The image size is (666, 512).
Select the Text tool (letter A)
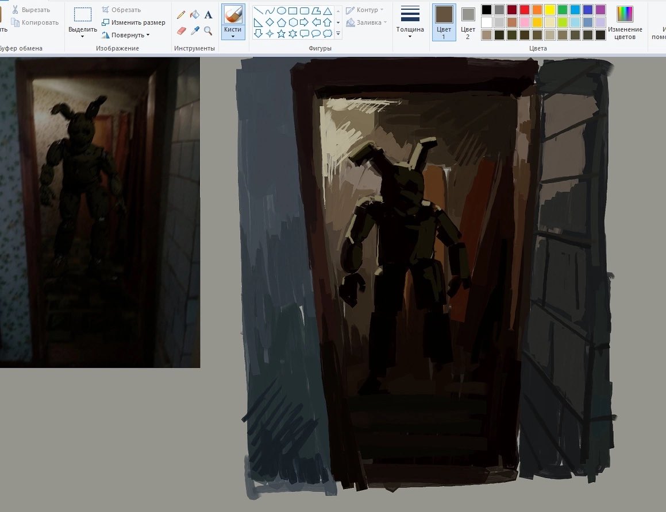click(x=208, y=15)
